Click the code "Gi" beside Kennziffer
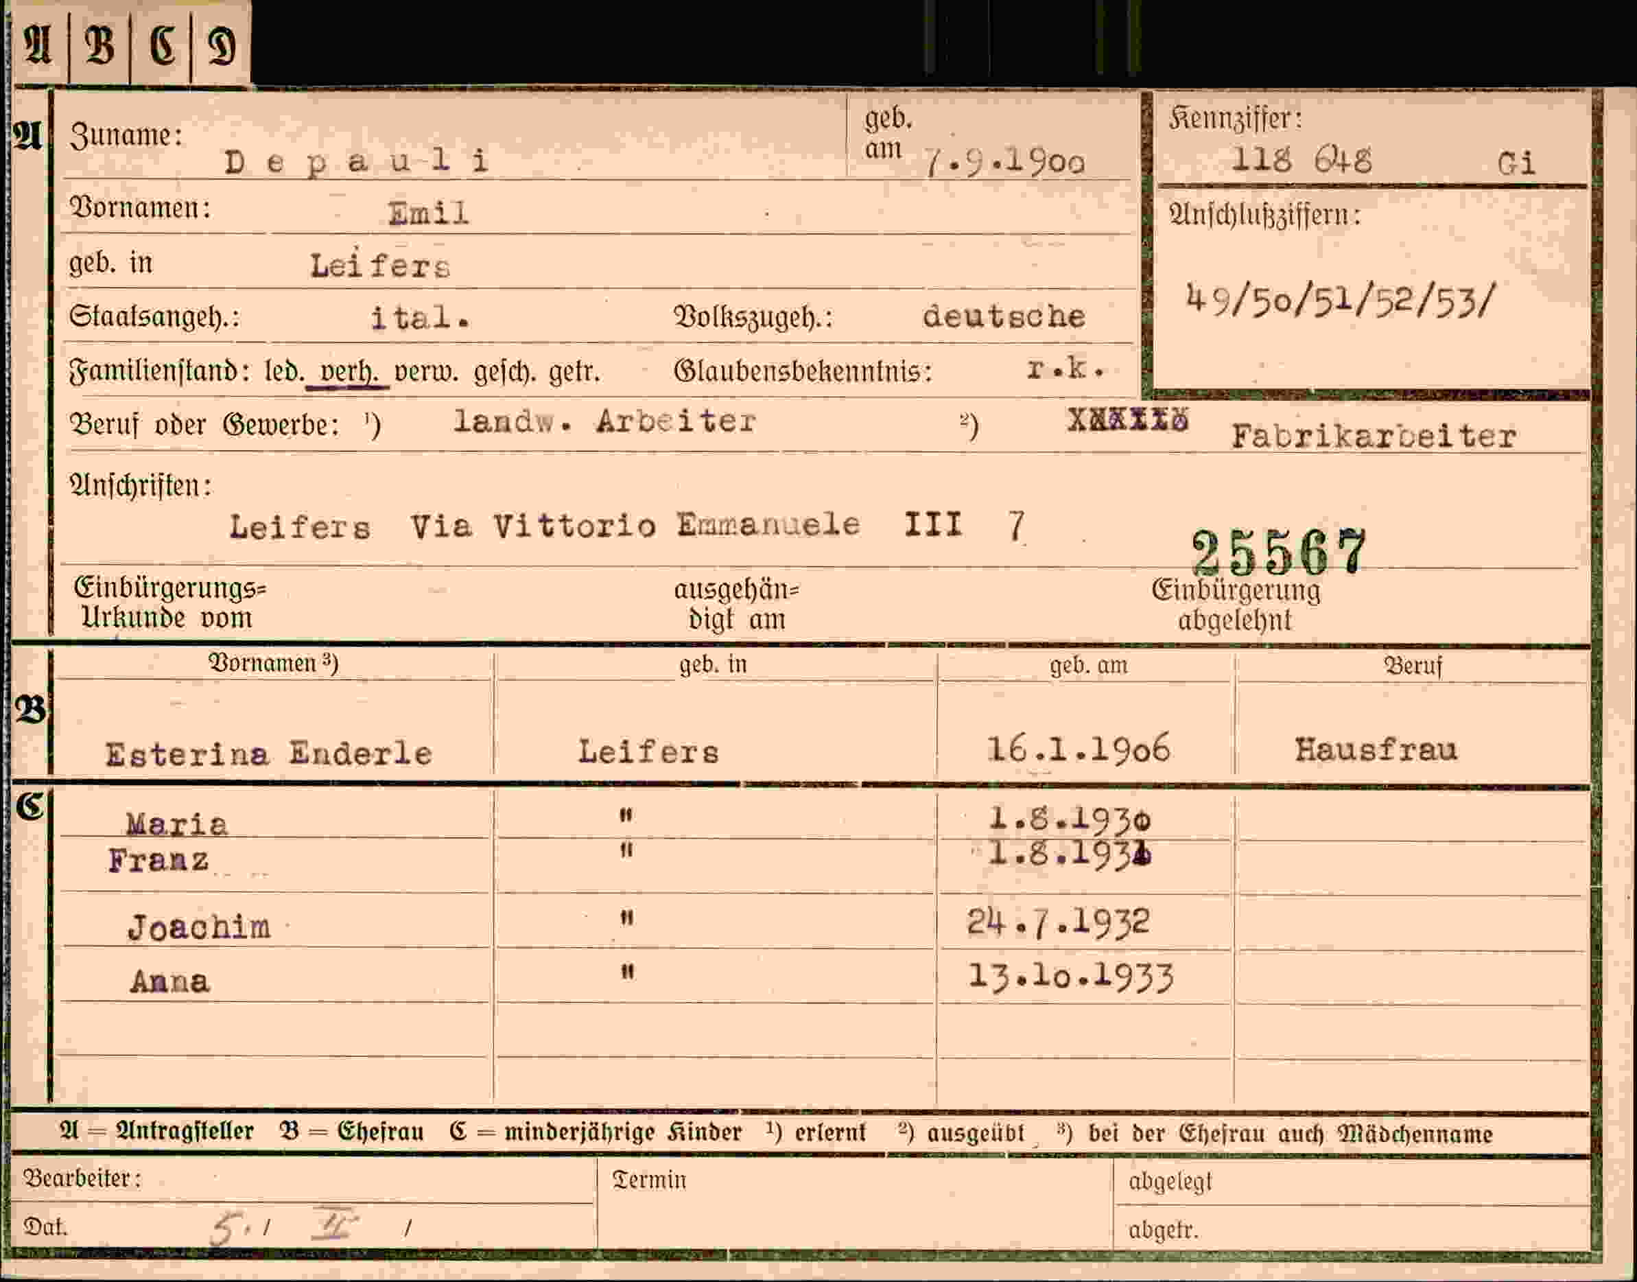1637x1282 pixels. coord(1516,163)
